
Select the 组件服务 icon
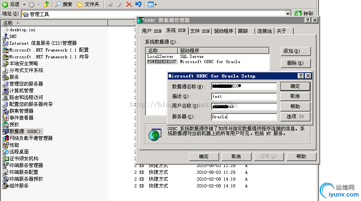(x=6, y=185)
